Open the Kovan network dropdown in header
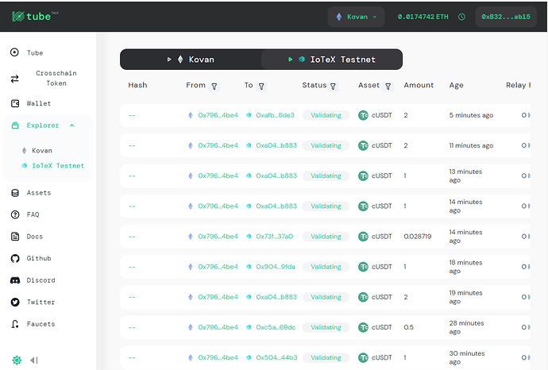Screen dimensions: 548x370 coord(356,17)
